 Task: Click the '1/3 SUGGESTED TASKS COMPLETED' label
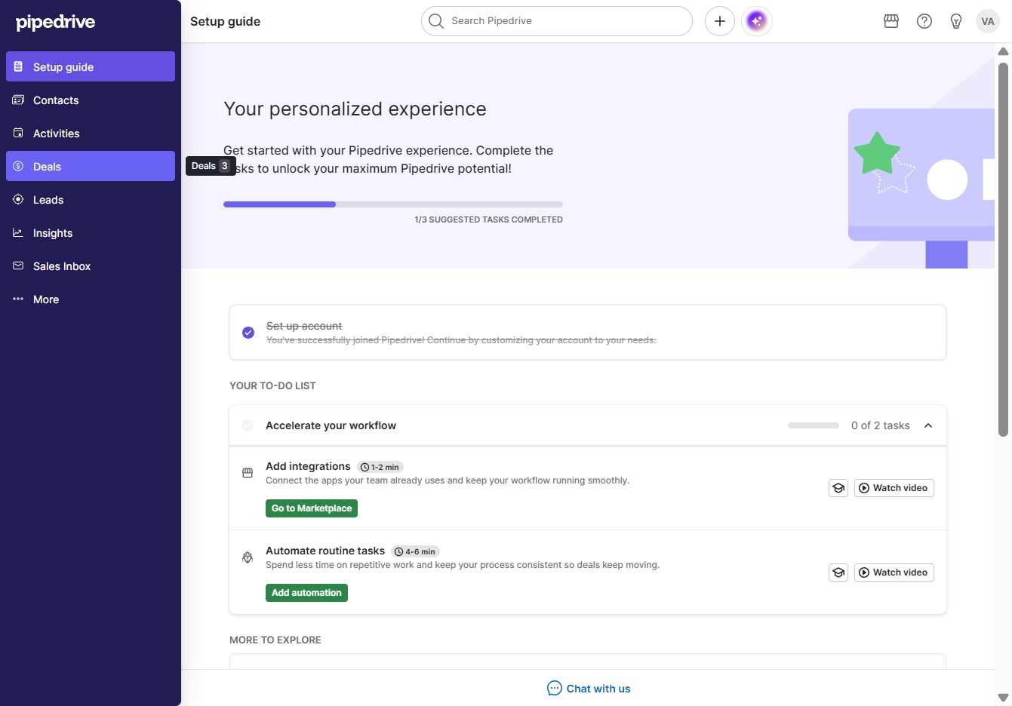488,219
